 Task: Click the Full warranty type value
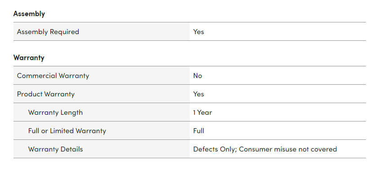pyautogui.click(x=199, y=130)
